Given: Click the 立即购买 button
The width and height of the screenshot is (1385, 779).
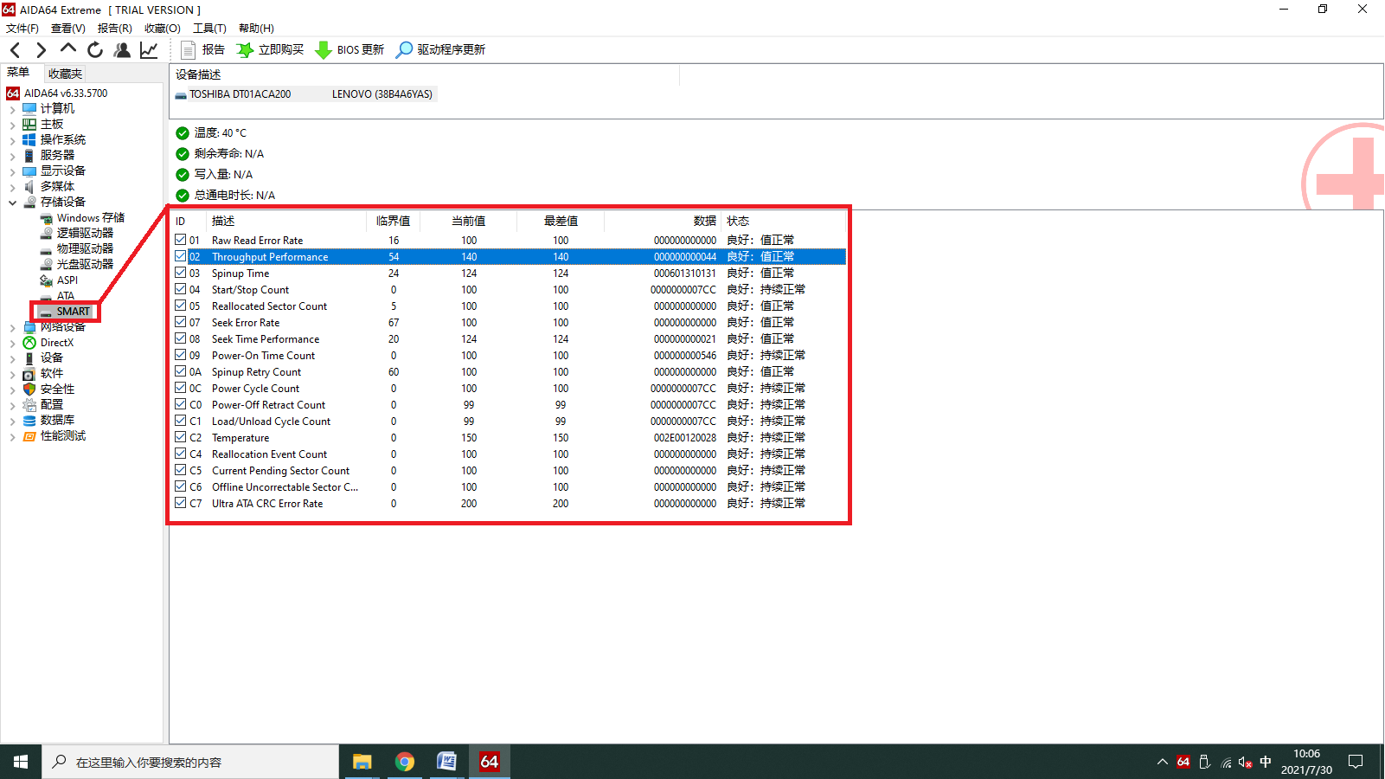Looking at the screenshot, I should (271, 50).
